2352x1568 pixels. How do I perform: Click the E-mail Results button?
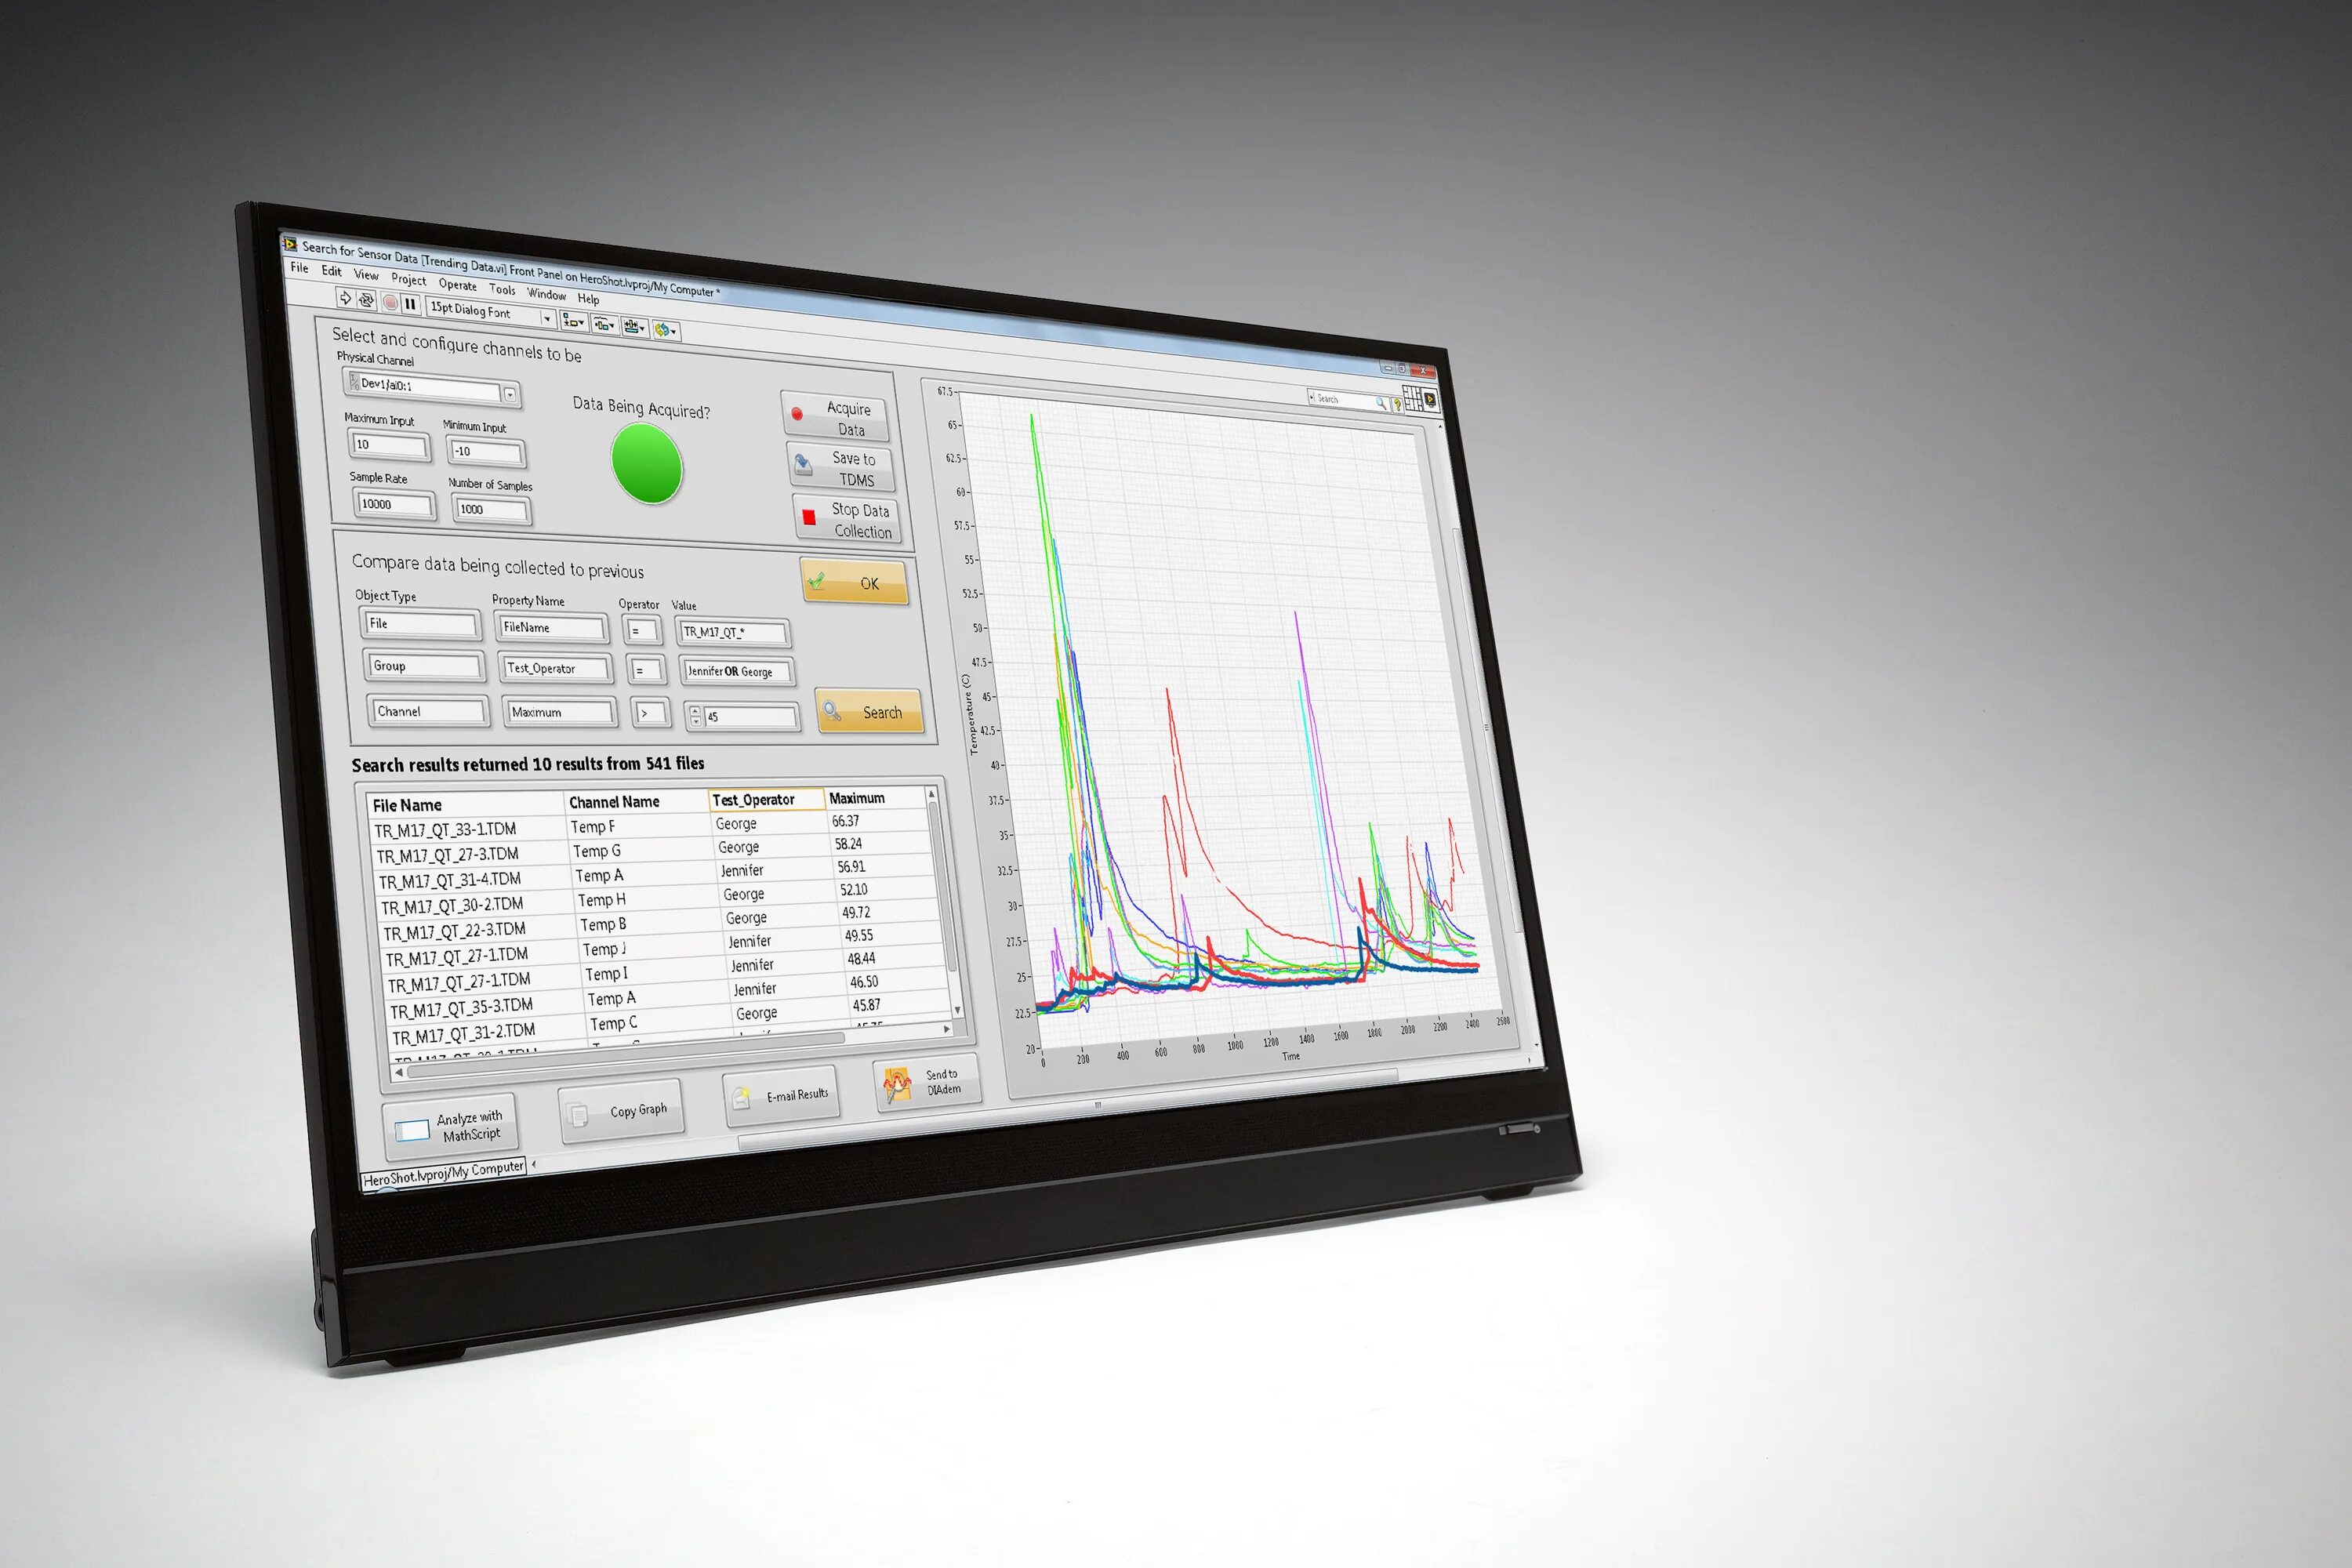pyautogui.click(x=781, y=1097)
